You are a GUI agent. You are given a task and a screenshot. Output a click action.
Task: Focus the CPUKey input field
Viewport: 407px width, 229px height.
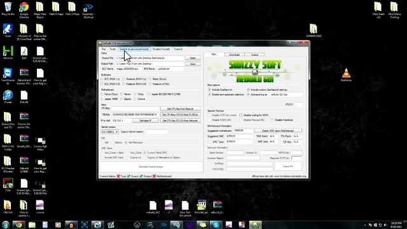(135, 109)
